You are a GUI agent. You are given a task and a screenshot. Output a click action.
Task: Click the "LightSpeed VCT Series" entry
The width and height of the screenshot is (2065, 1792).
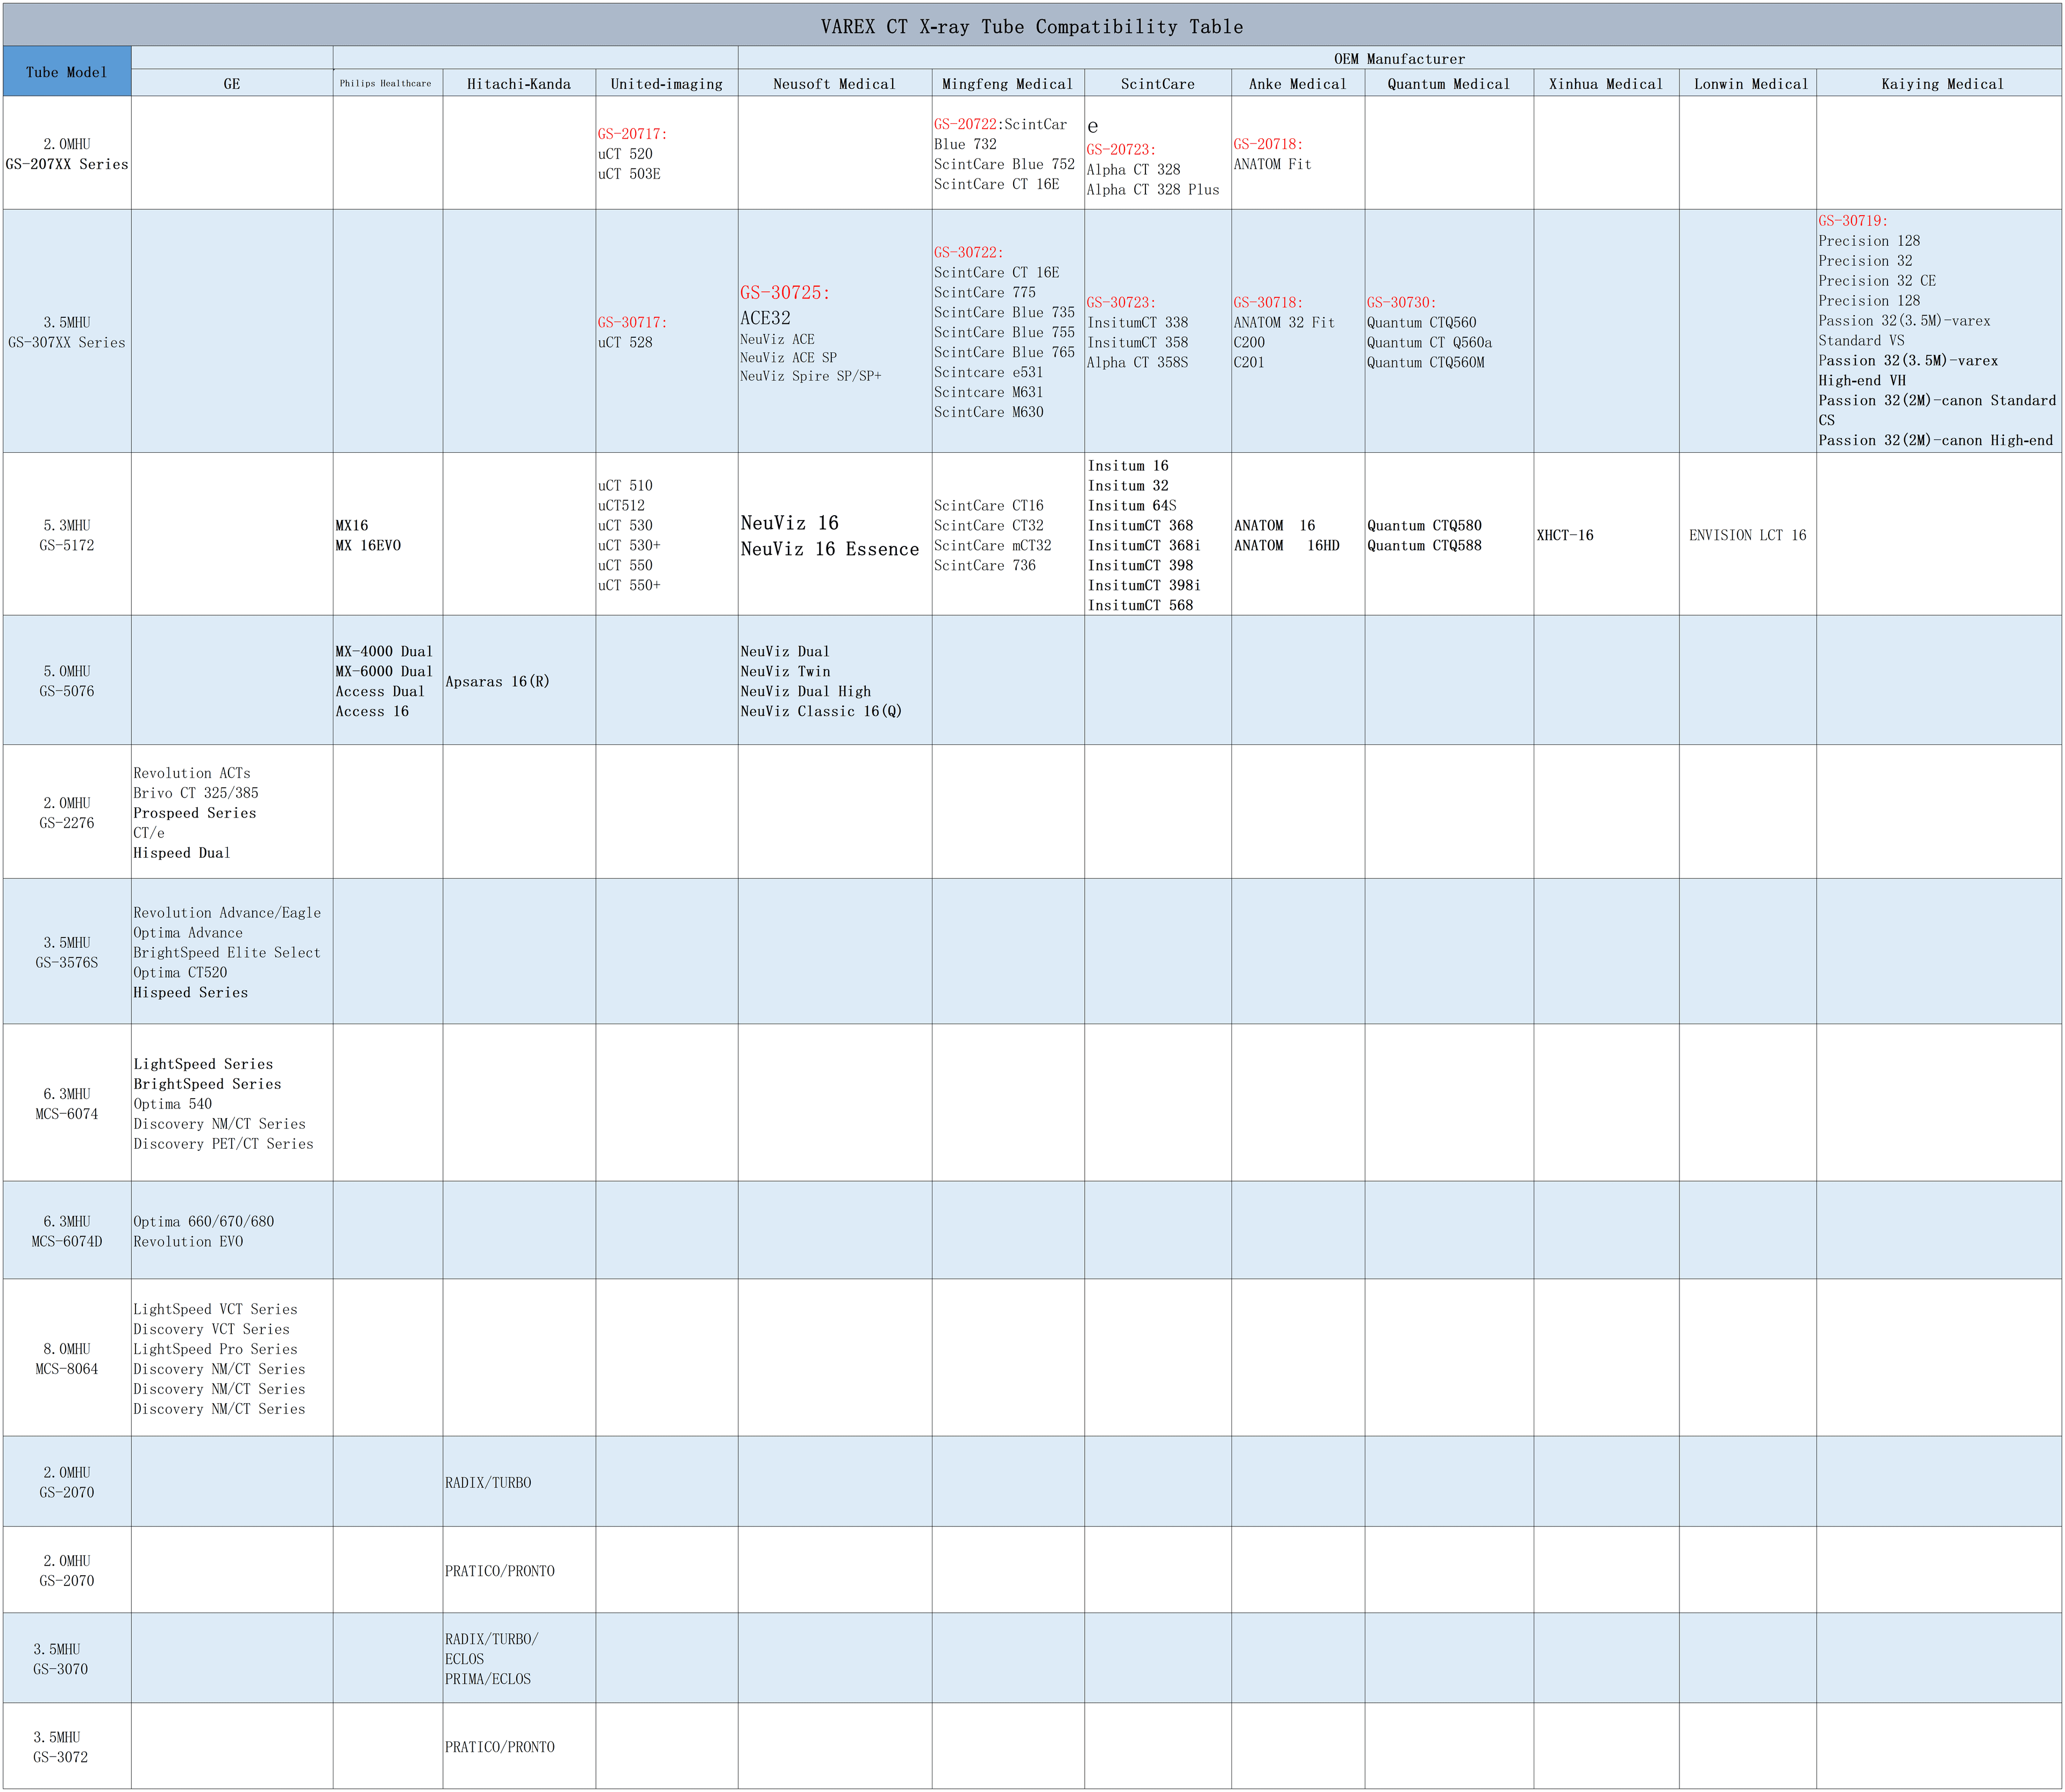216,1309
